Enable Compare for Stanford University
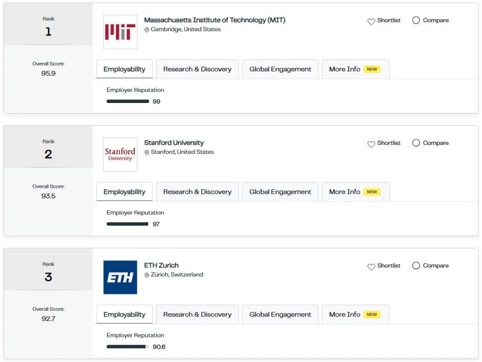Viewport: 482px width, 362px height. (x=416, y=143)
